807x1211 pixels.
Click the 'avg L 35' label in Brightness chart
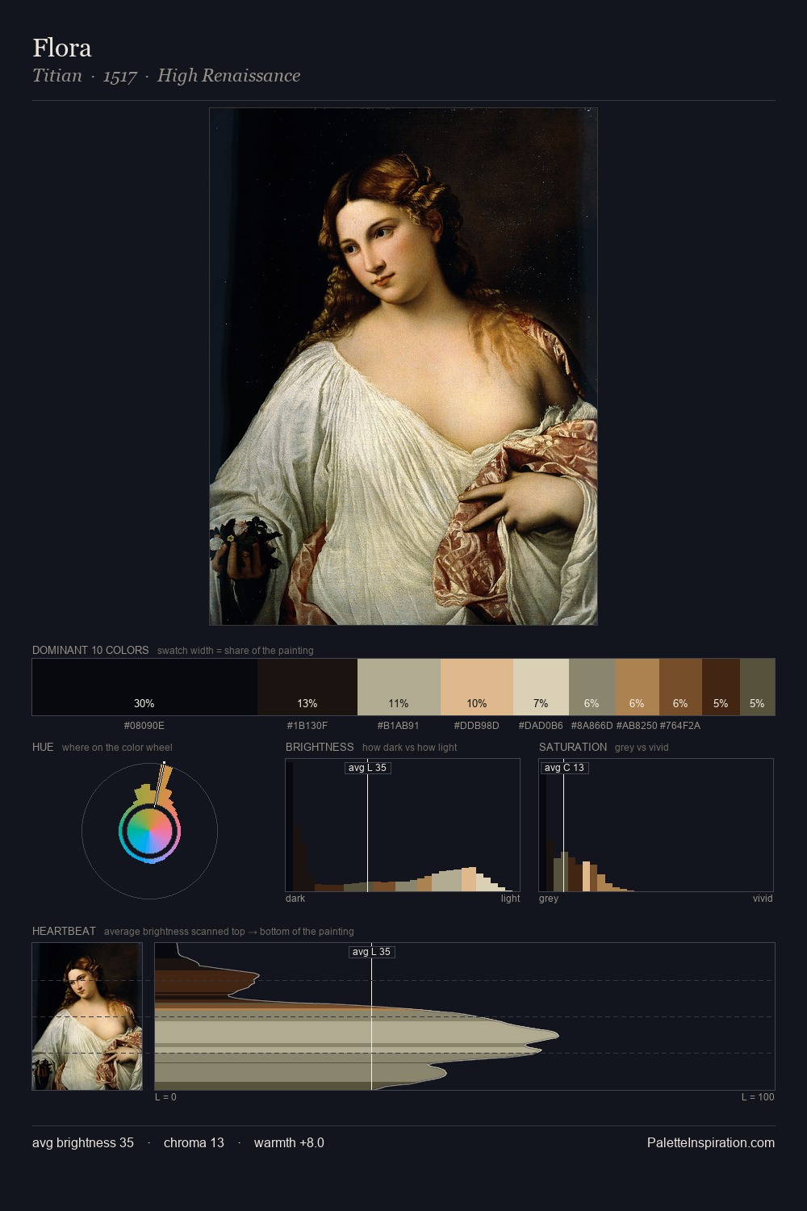(x=368, y=768)
